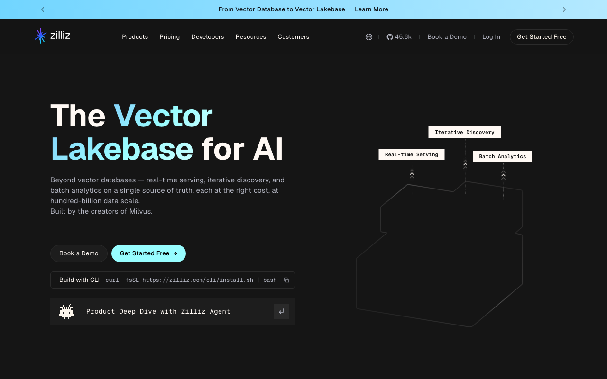This screenshot has height=379, width=607.
Task: Click the Batch Analytics label
Action: pos(503,156)
